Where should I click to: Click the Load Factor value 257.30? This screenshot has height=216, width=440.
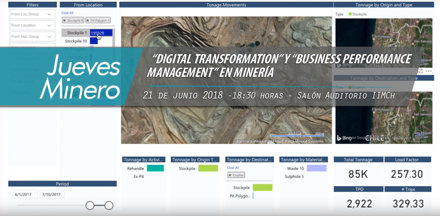[406, 174]
